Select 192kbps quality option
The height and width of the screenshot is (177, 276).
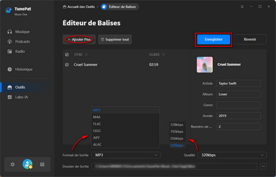point(177,132)
